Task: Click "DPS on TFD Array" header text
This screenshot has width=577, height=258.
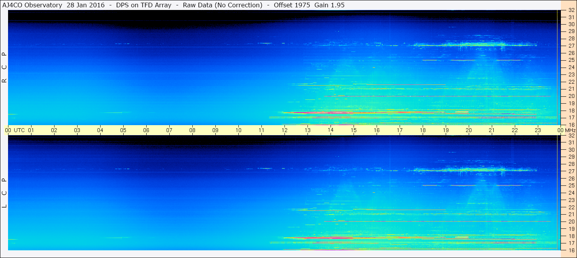Action: 144,5
